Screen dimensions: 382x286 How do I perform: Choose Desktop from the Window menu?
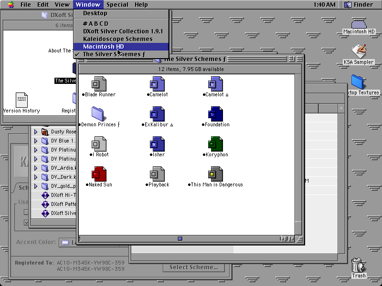(x=121, y=13)
